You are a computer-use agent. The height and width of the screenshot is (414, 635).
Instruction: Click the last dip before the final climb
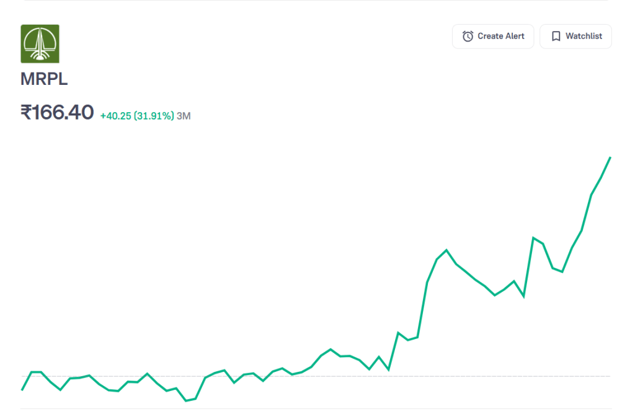562,271
